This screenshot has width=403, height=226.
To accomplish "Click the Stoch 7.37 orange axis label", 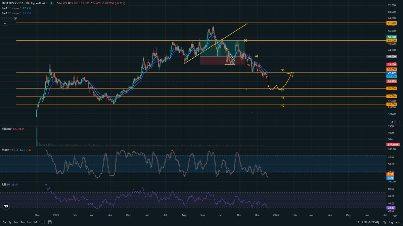I will [391, 174].
